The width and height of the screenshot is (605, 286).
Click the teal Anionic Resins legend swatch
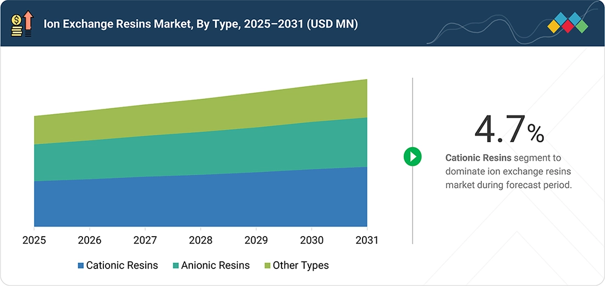pos(176,266)
